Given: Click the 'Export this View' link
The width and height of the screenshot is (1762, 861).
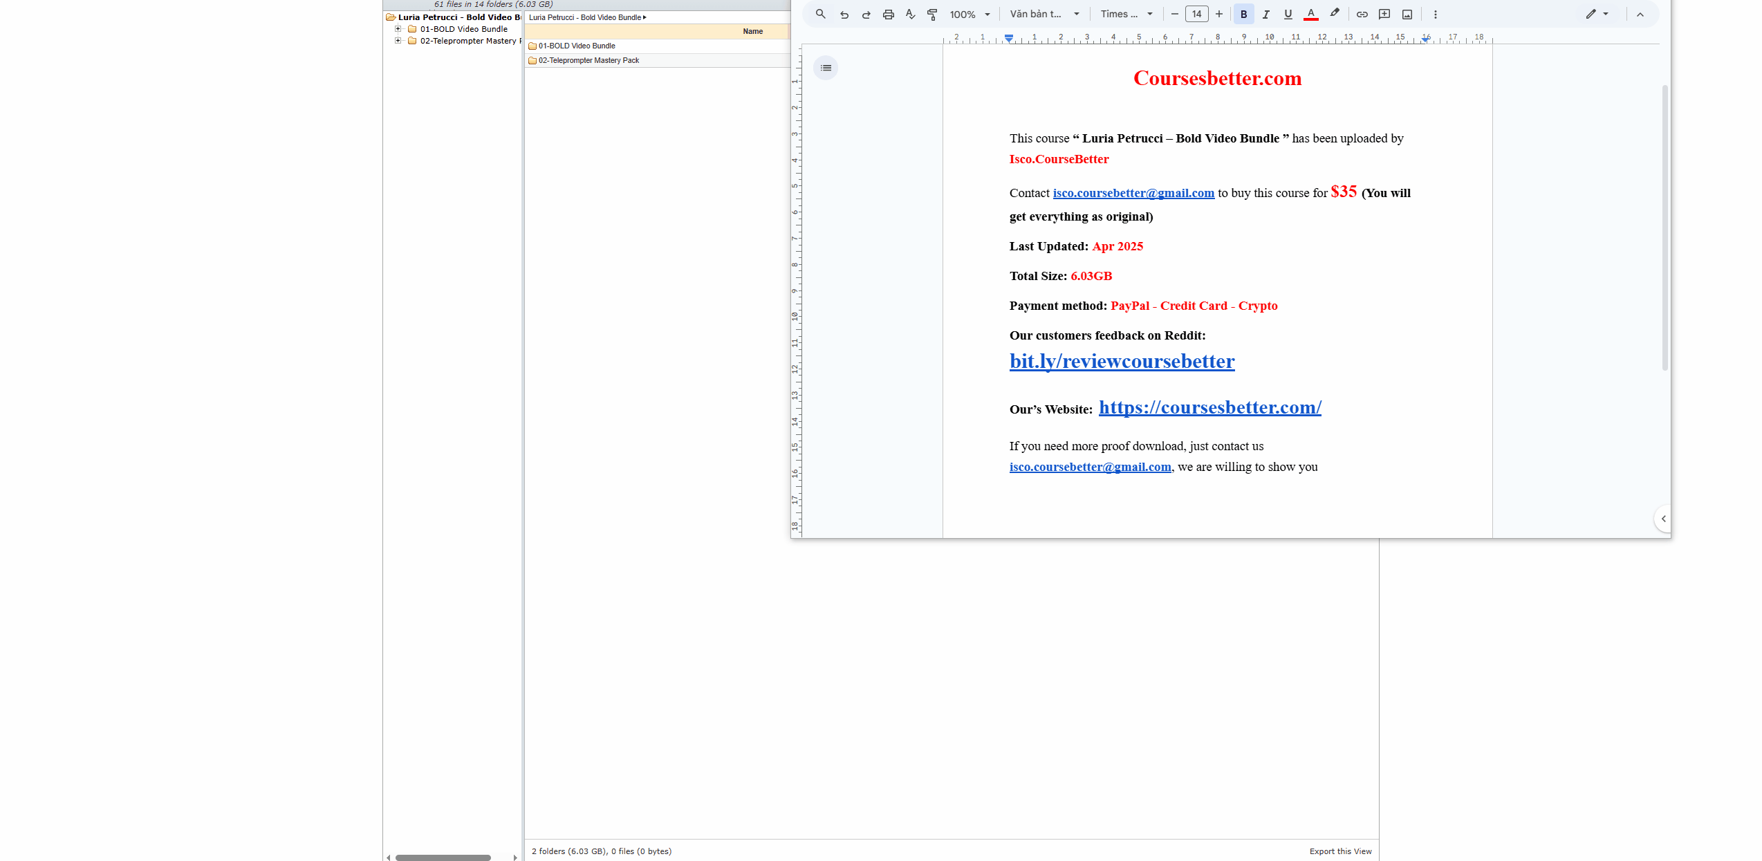Looking at the screenshot, I should [x=1340, y=851].
